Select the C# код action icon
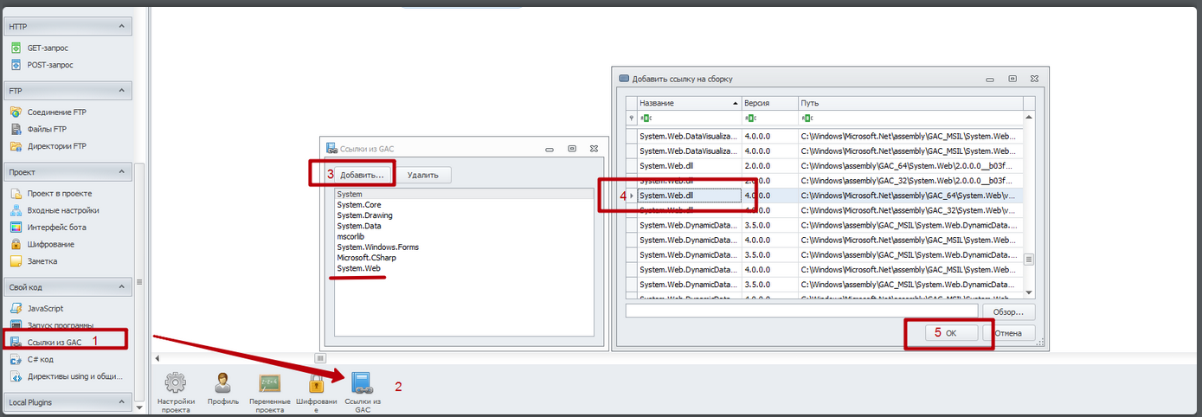1202x417 pixels. tap(16, 359)
